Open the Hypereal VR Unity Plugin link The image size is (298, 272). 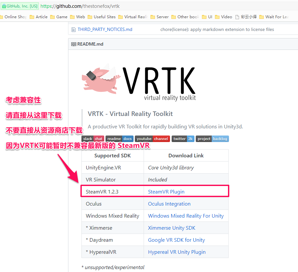[177, 252]
